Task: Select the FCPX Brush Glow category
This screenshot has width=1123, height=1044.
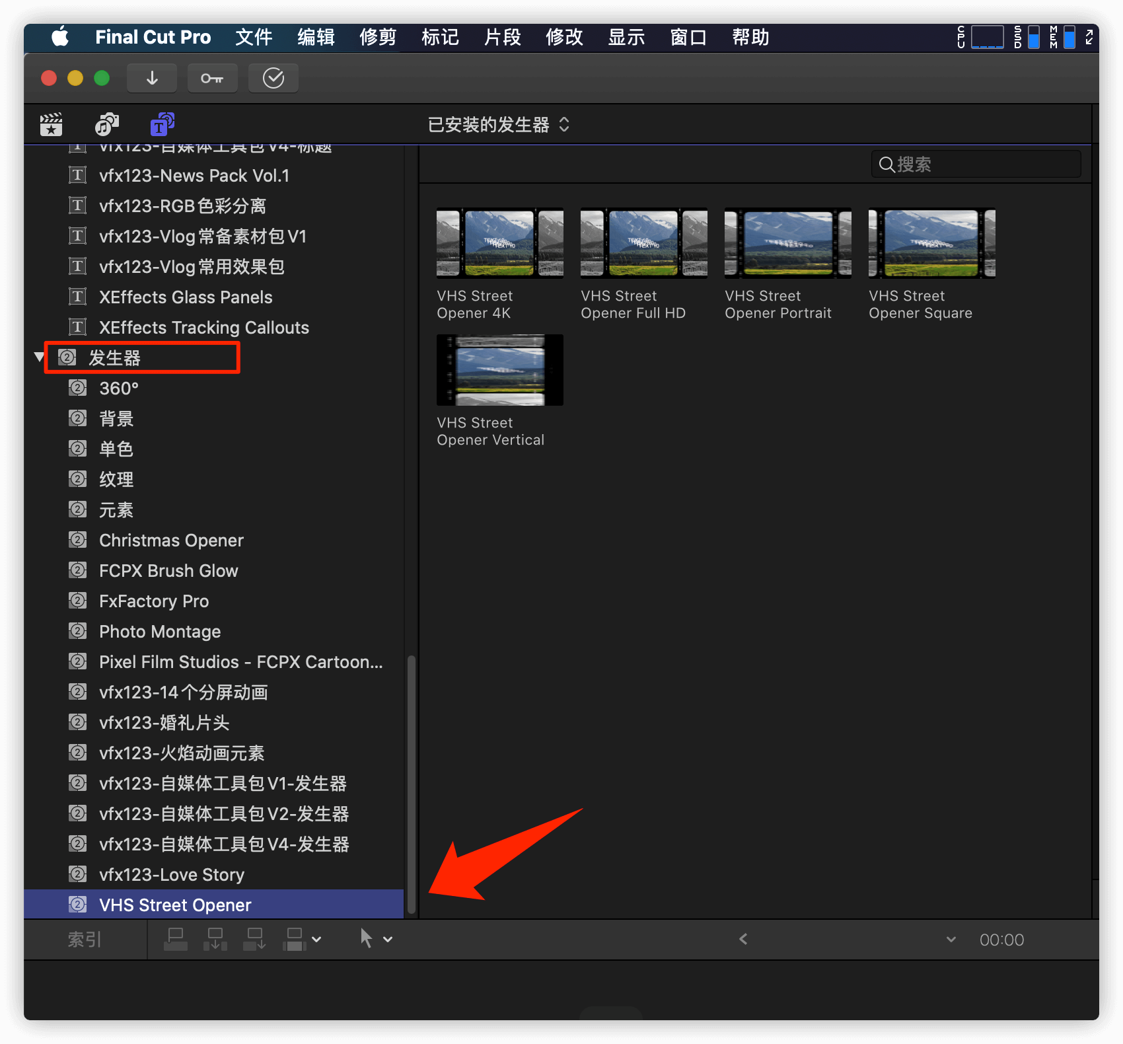Action: [214, 570]
